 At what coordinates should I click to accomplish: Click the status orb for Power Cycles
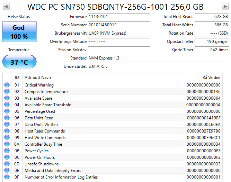[7, 151]
